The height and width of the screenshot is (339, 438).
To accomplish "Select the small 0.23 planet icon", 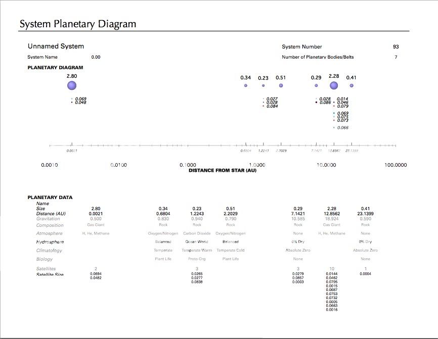I will [263, 85].
